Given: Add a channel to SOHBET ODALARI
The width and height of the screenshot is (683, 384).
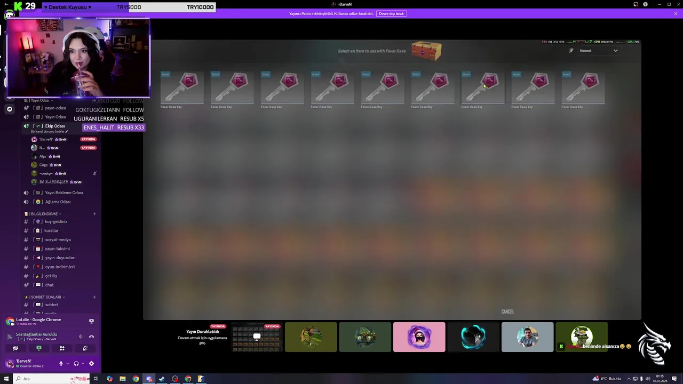Looking at the screenshot, I should pos(94,297).
